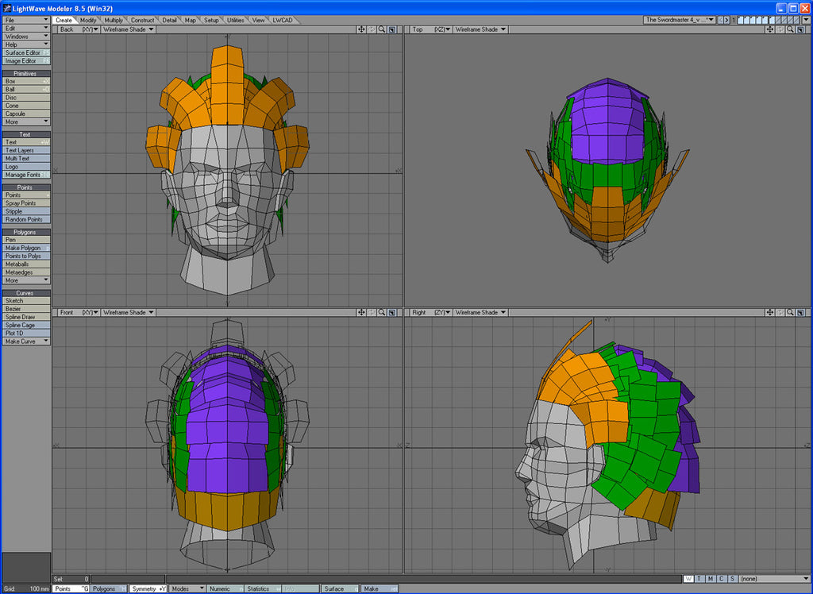Click the rotate icon in Front viewport
Image resolution: width=813 pixels, height=594 pixels.
[372, 313]
